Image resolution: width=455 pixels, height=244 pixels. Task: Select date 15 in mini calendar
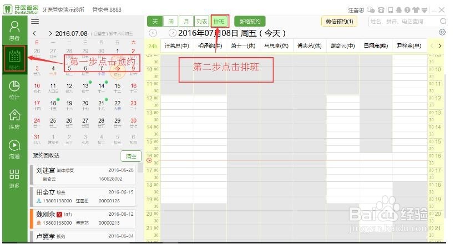click(x=118, y=88)
